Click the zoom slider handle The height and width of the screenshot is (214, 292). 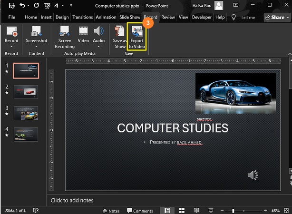coord(233,211)
